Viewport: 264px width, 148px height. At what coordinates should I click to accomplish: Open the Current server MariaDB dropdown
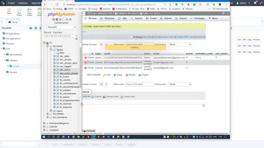coord(61,27)
